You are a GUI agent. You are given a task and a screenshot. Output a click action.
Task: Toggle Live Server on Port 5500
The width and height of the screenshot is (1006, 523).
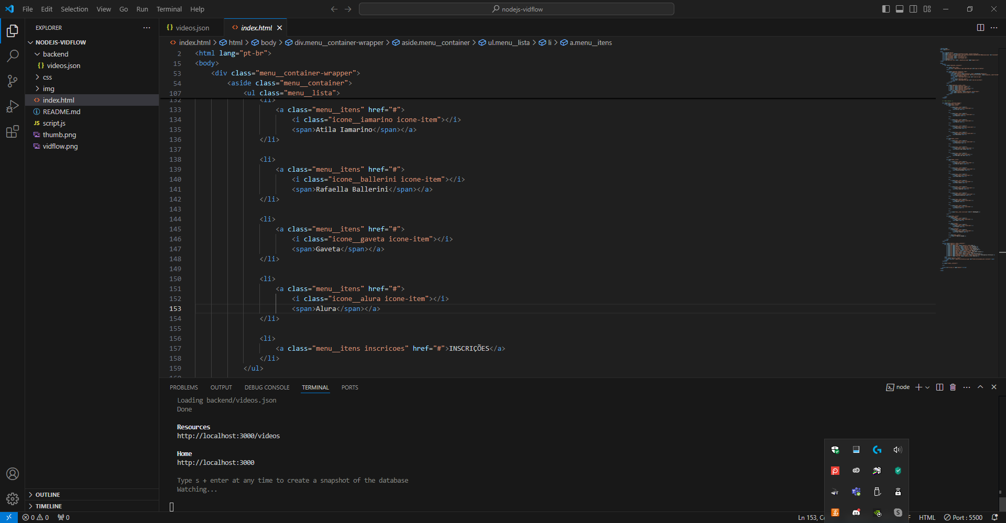click(x=963, y=517)
